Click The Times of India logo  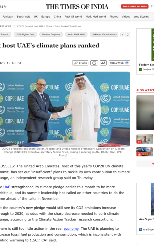coord(77,7)
